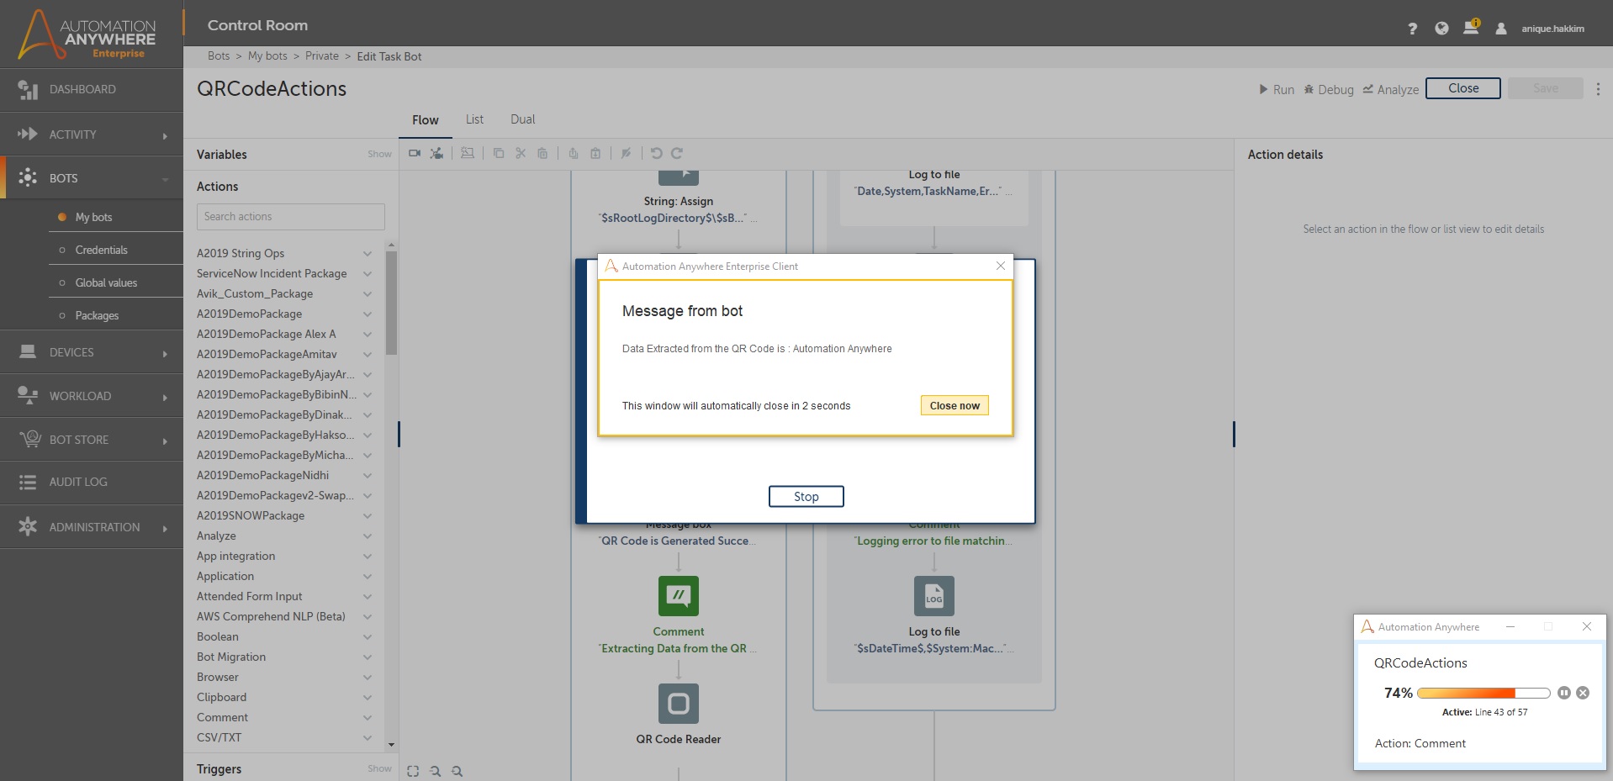The height and width of the screenshot is (781, 1613).
Task: Click the fit-to-screen canvas icon
Action: tap(413, 771)
